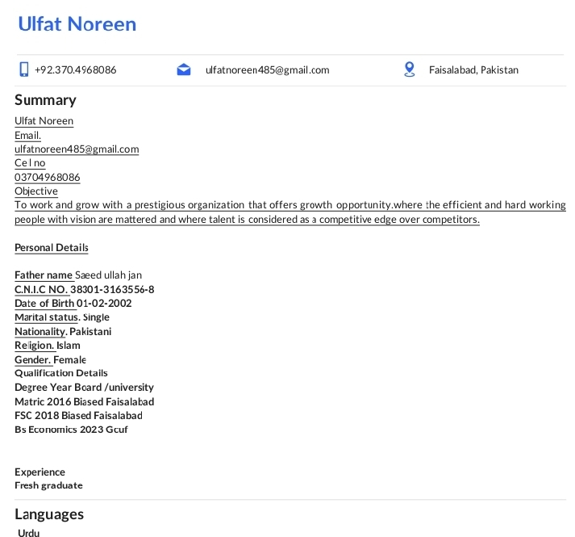575x537 pixels.
Task: Click the Ulfat Noreen title heading
Action: [x=77, y=24]
